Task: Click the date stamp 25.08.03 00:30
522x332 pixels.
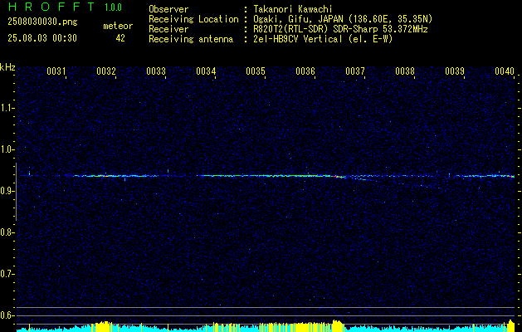Action: [x=42, y=38]
